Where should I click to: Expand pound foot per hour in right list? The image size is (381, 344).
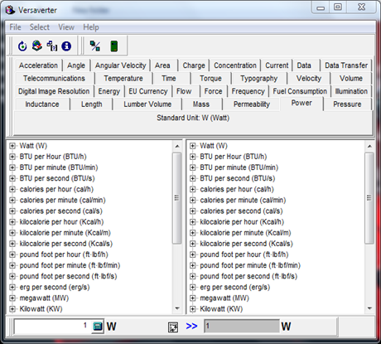[193, 254]
